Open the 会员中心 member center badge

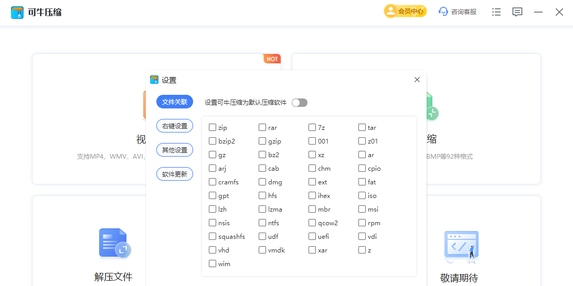tap(405, 12)
